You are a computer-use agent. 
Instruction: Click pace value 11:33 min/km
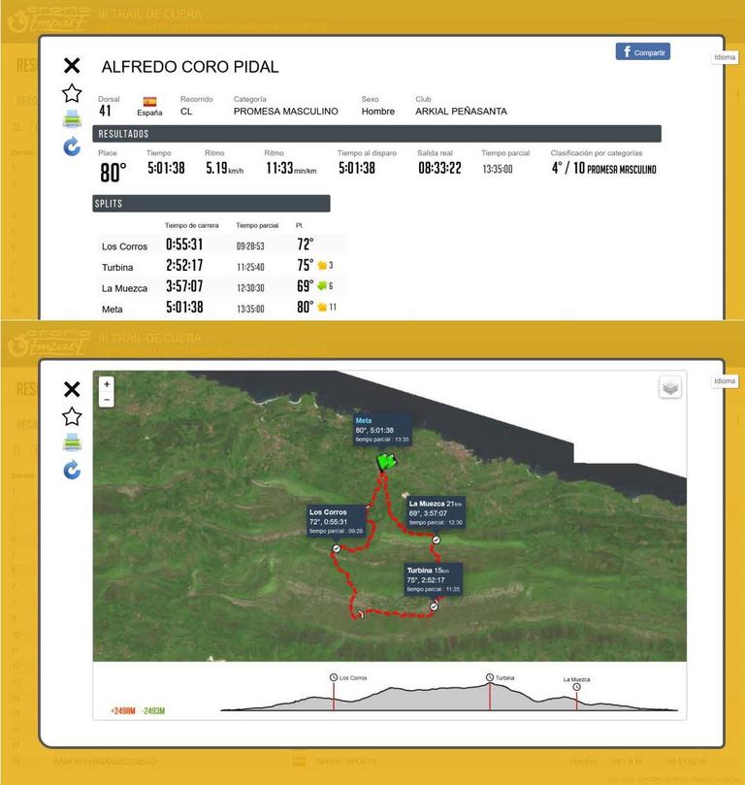291,168
